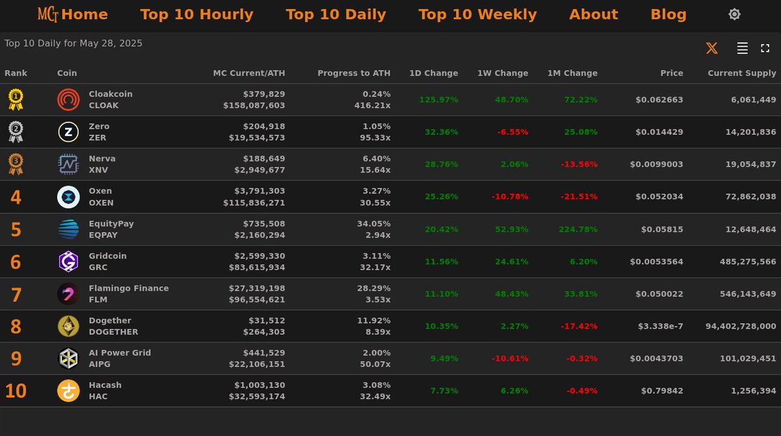Open the Top 10 Daily page

(x=336, y=14)
